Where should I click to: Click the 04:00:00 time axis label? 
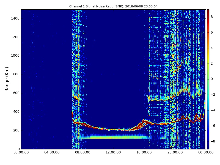coord(52,152)
